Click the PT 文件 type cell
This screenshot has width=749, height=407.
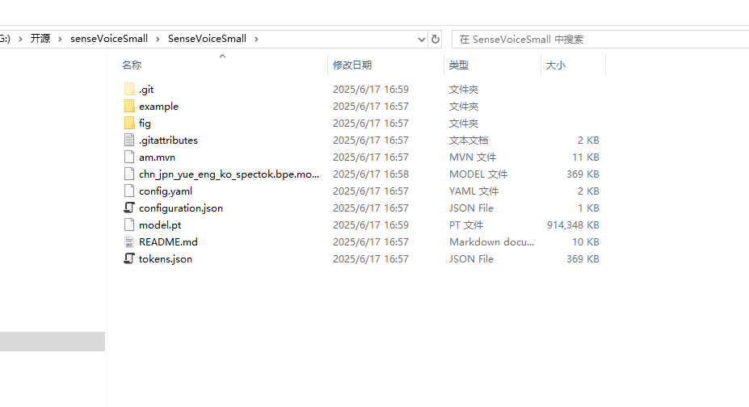click(x=465, y=224)
